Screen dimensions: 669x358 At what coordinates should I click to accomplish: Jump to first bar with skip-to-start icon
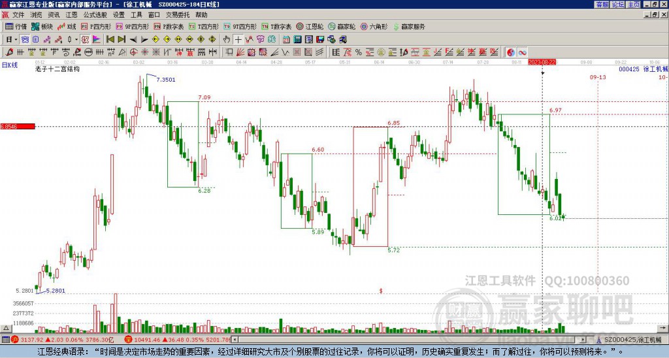110,39
